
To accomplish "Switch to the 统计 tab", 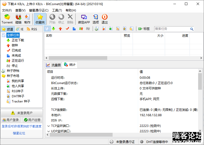I will (70, 65).
